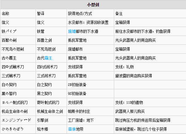The height and width of the screenshot is (134, 186).
Task: Click the 备注 column header
Action: (x=119, y=13)
